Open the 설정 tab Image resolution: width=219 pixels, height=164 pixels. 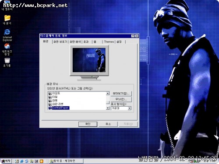tap(120, 42)
